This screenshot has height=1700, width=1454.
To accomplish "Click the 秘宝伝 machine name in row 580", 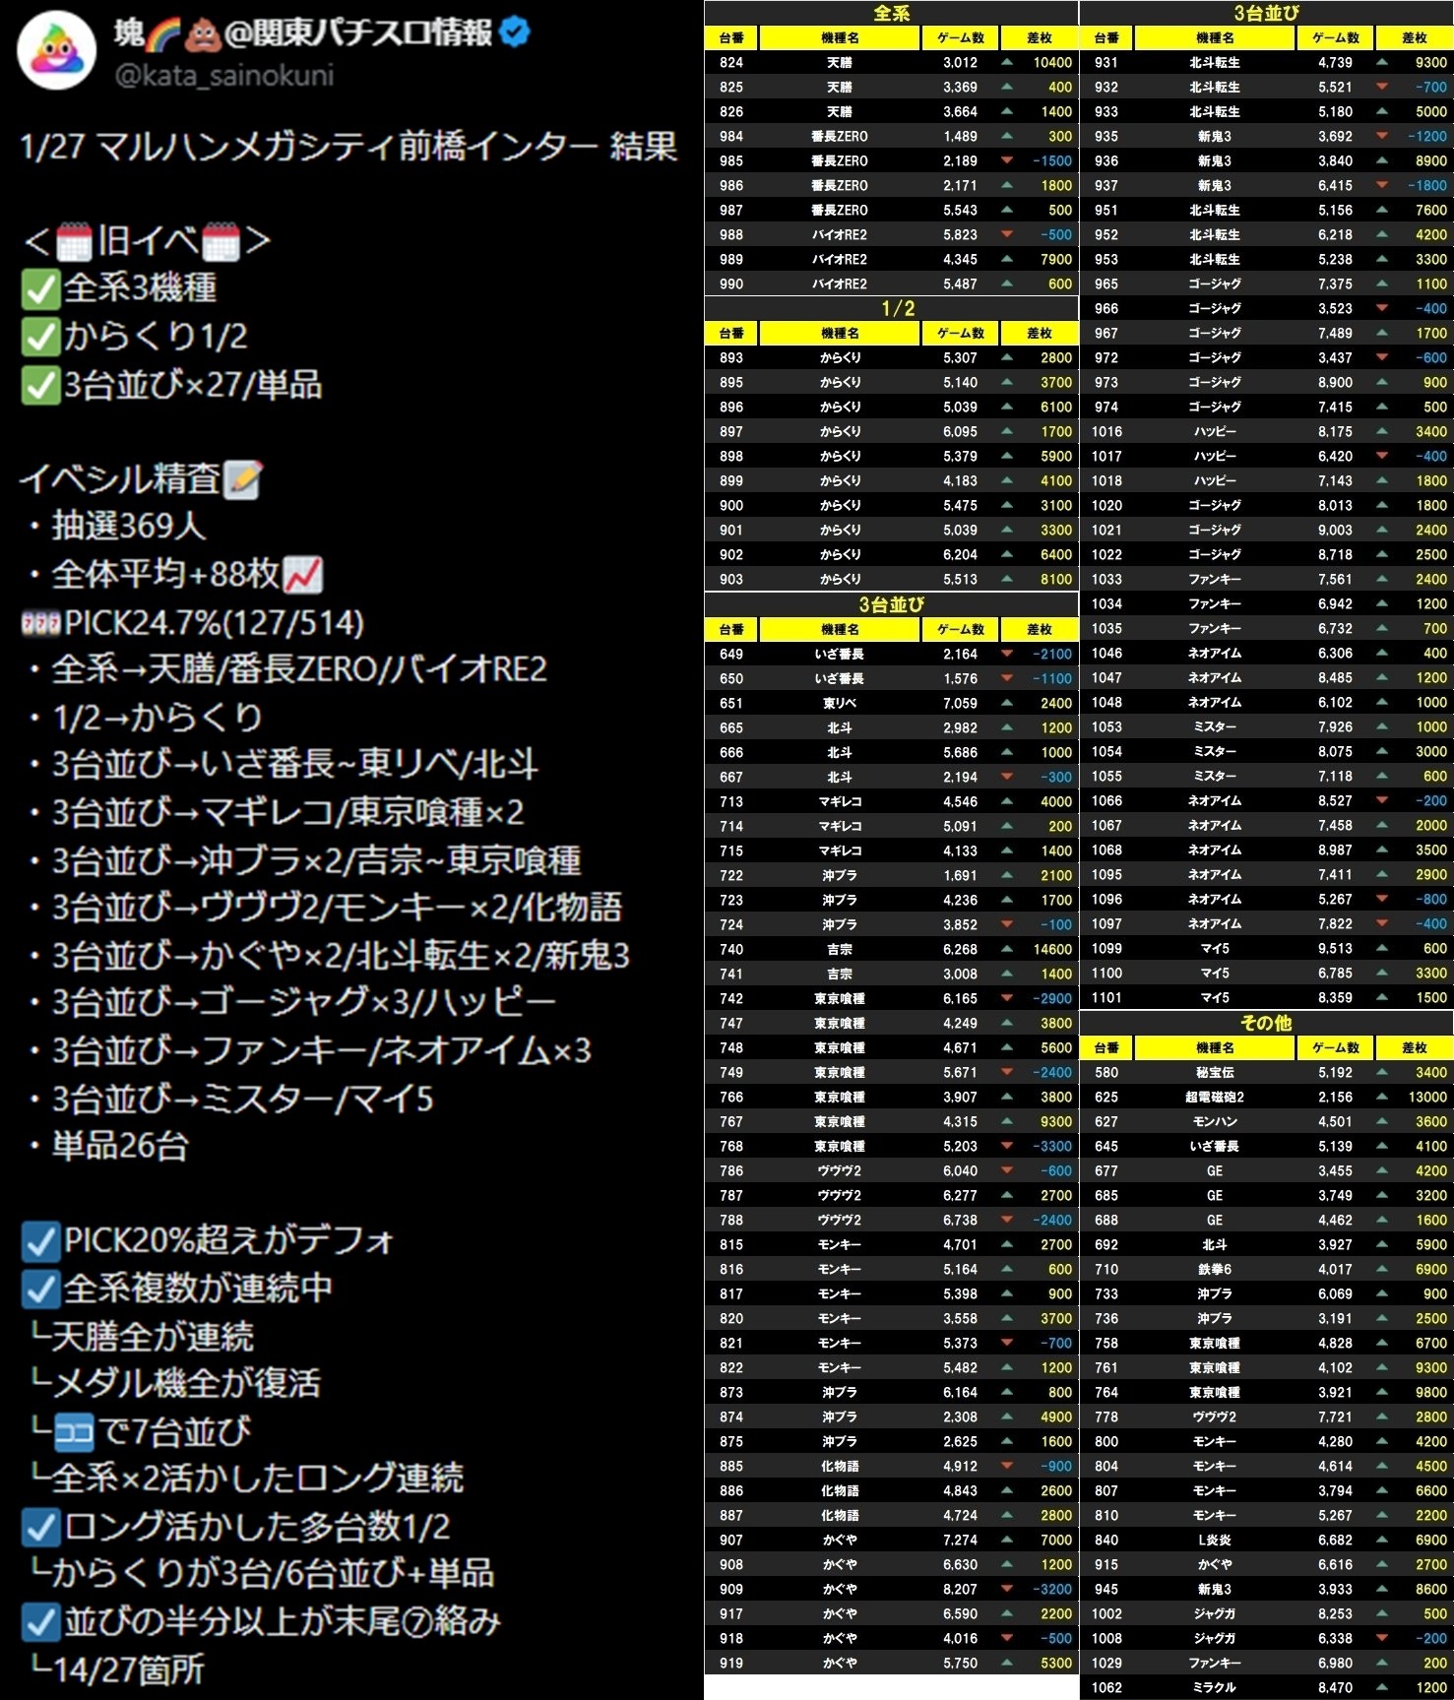I will pyautogui.click(x=1215, y=1072).
